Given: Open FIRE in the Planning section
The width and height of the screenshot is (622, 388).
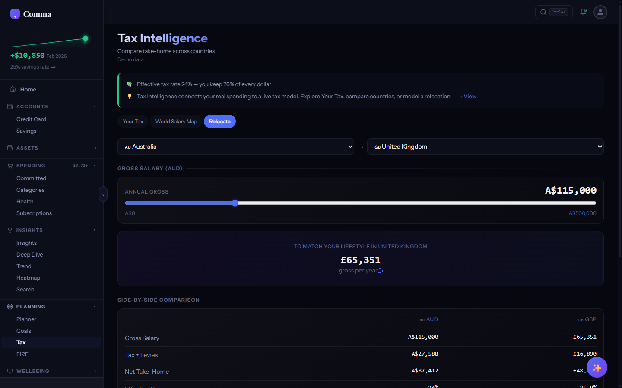Looking at the screenshot, I should [22, 354].
